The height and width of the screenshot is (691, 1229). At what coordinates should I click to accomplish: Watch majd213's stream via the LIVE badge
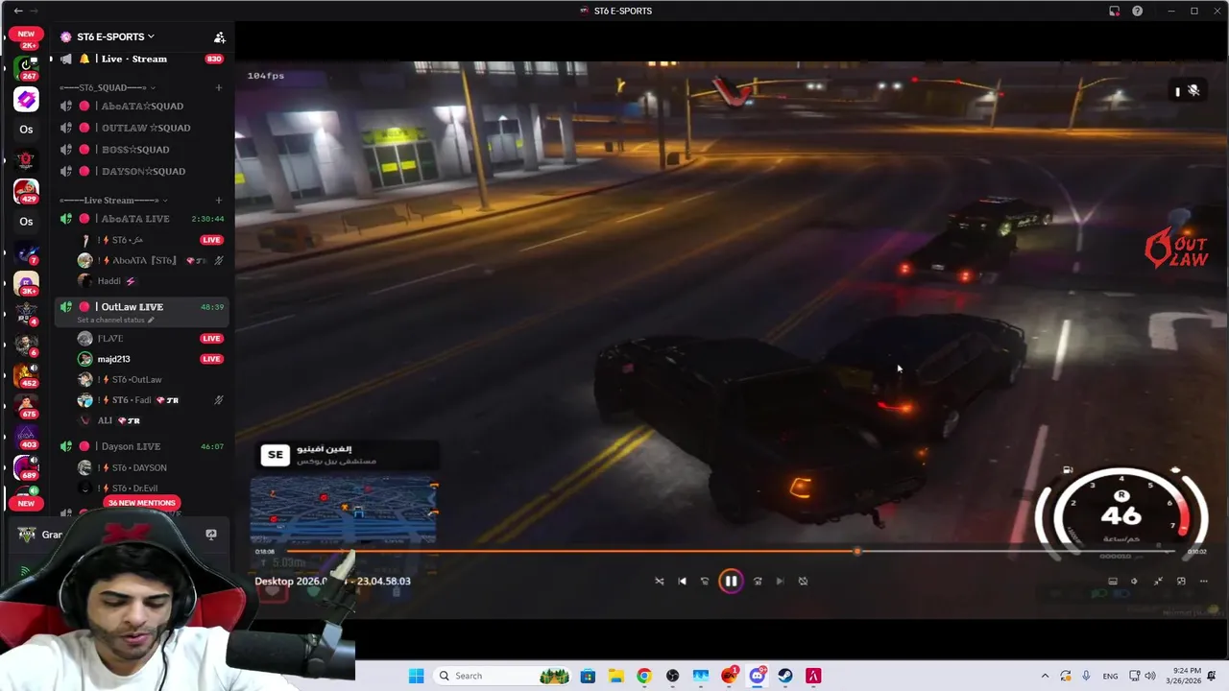[211, 359]
